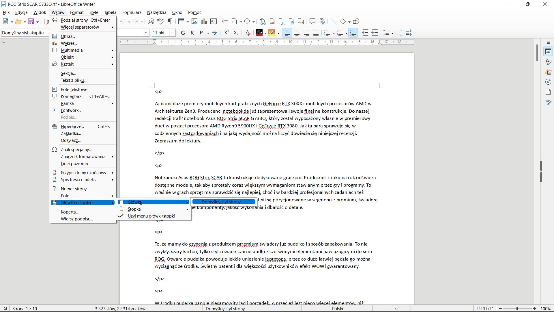
Task: Insert a hyperlink via the toolbar icon
Action: tap(262, 21)
